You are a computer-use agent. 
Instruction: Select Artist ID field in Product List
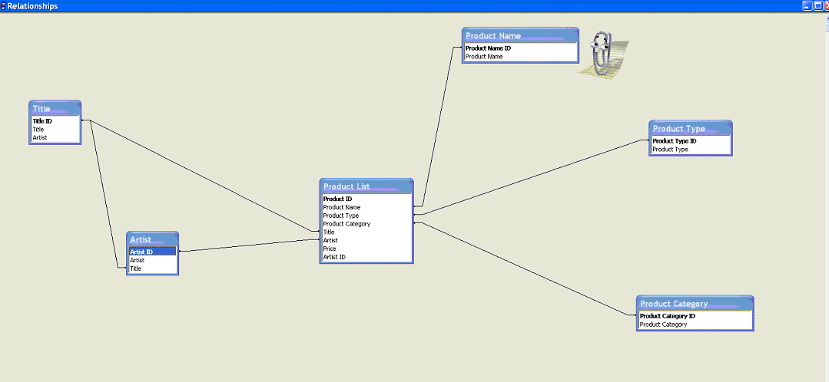pos(366,257)
